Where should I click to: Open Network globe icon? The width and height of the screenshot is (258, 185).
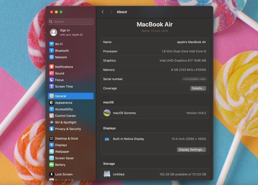52,57
